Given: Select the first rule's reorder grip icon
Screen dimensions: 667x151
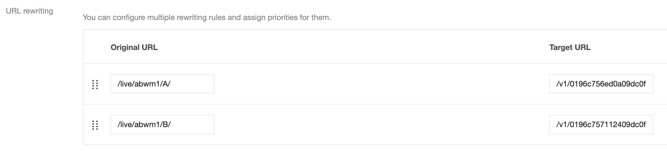Looking at the screenshot, I should 95,84.
